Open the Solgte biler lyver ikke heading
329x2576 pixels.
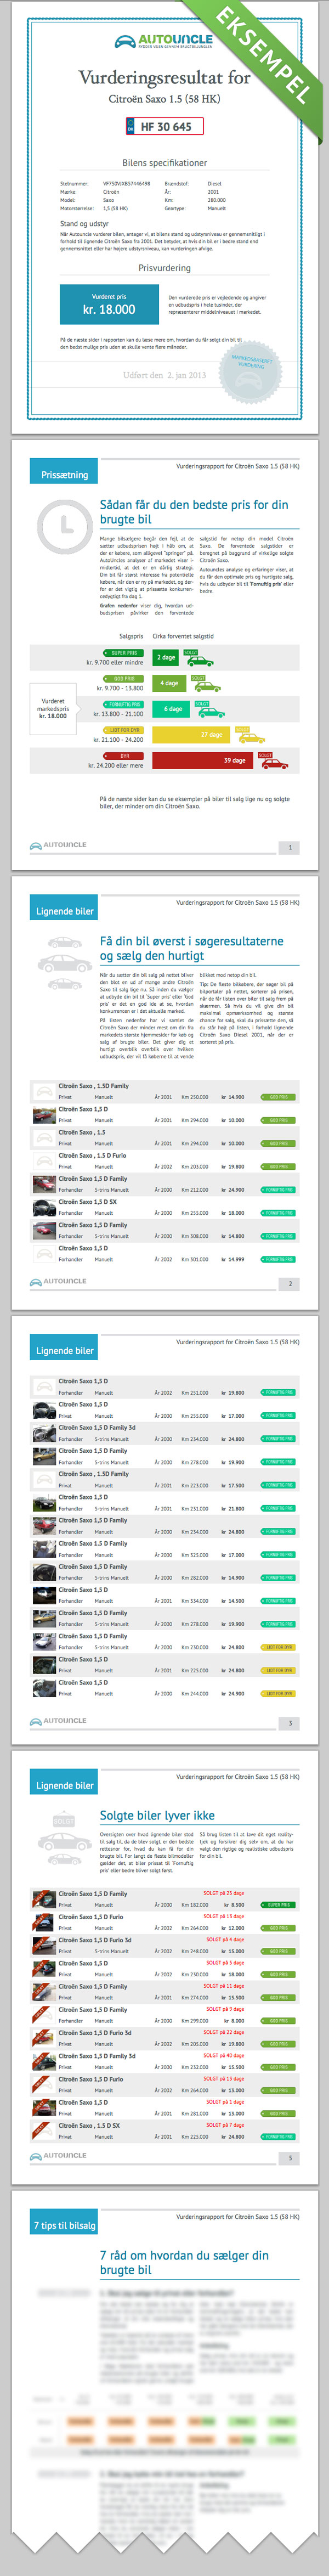pos(157,1815)
